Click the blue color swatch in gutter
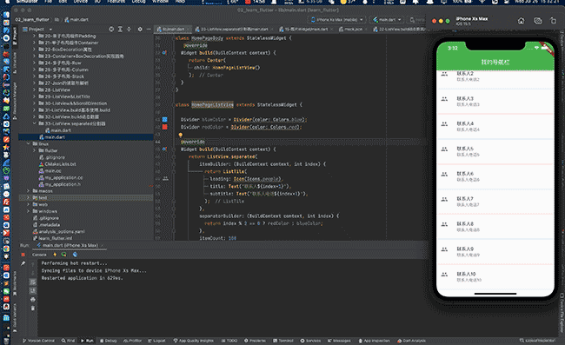The image size is (565, 345). click(164, 119)
